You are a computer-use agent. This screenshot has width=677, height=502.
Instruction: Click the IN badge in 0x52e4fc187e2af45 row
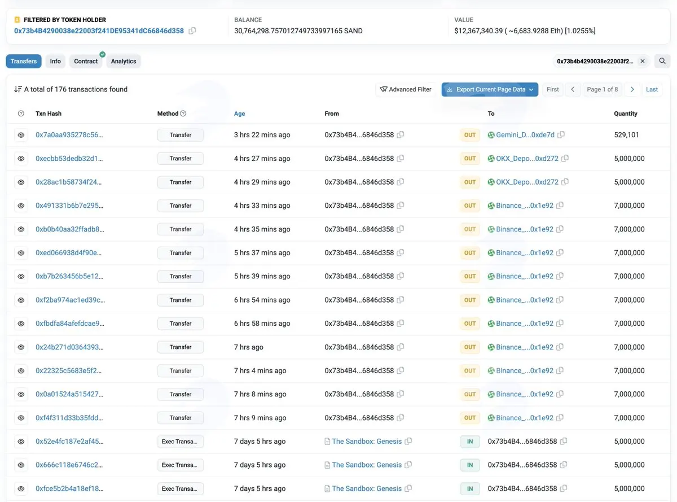point(470,442)
